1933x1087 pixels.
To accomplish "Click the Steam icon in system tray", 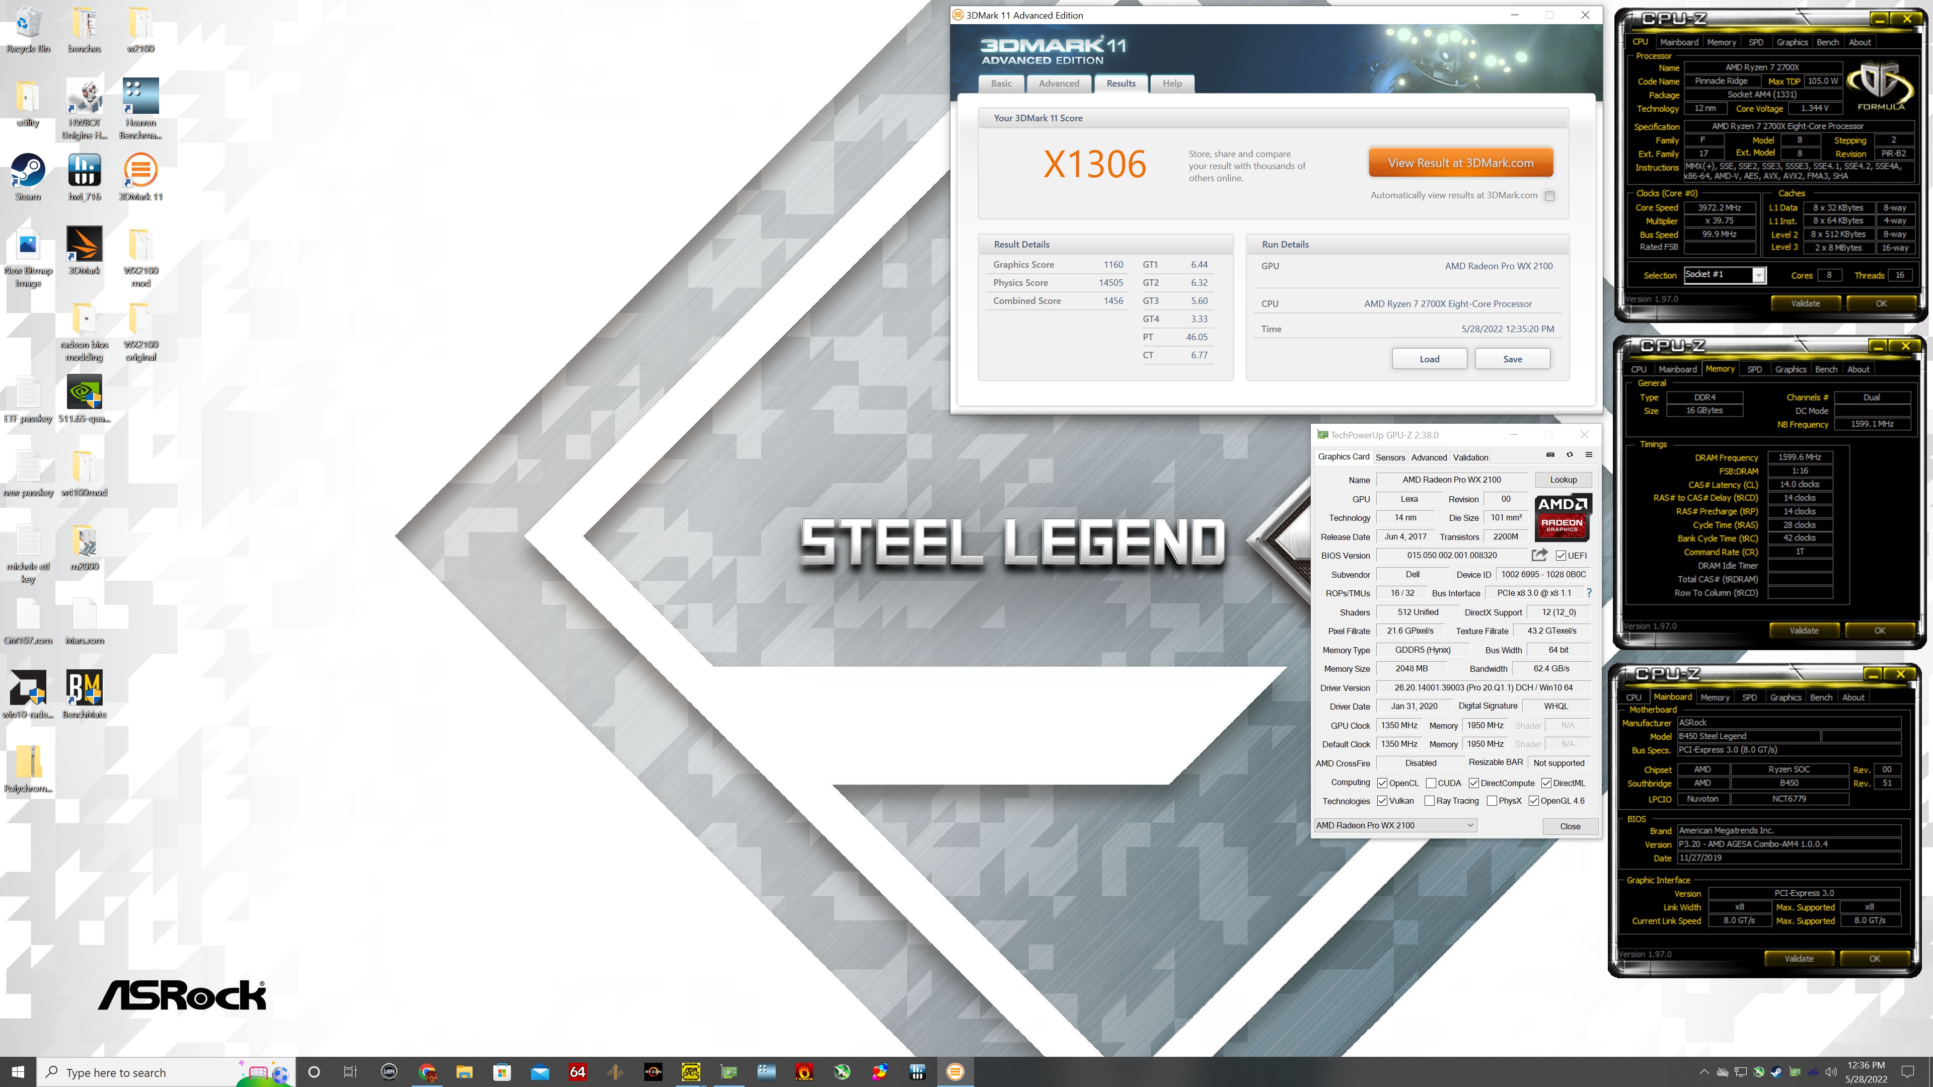I will coord(1776,1072).
